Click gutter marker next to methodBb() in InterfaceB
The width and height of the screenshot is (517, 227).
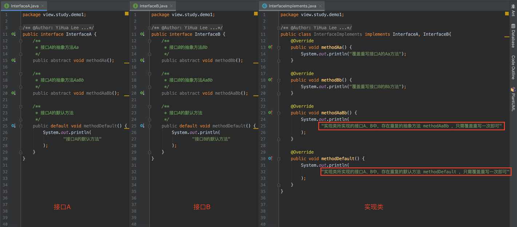click(142, 60)
